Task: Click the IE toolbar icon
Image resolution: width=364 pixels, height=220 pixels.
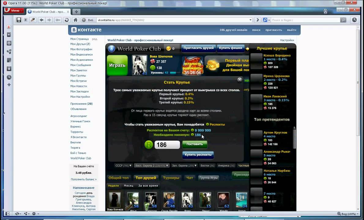Action: click(25, 20)
